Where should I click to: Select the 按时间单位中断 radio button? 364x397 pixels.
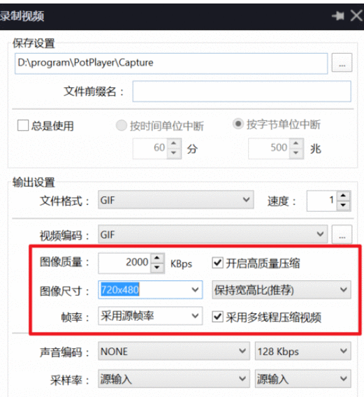(x=122, y=125)
